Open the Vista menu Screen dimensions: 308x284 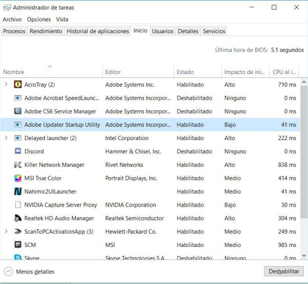click(62, 19)
